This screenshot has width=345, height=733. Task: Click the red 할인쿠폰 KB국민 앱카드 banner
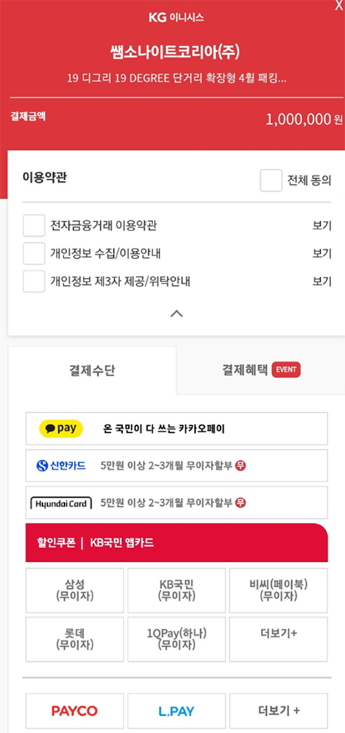point(177,543)
